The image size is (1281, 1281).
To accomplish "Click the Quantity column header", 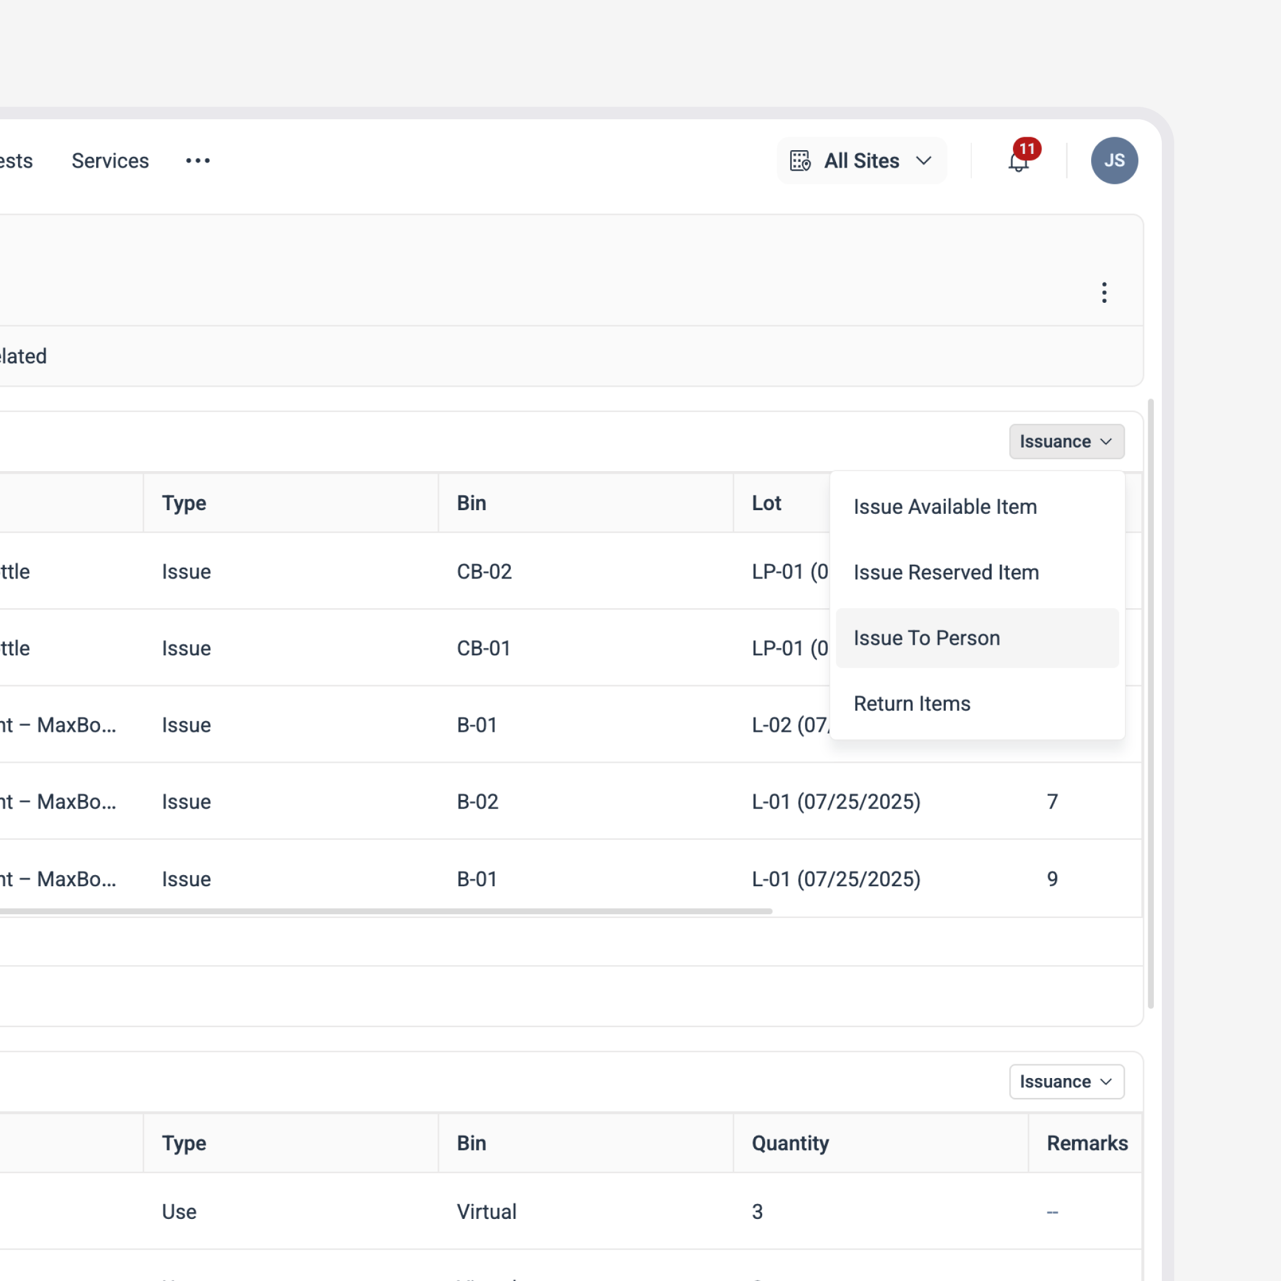I will (789, 1143).
